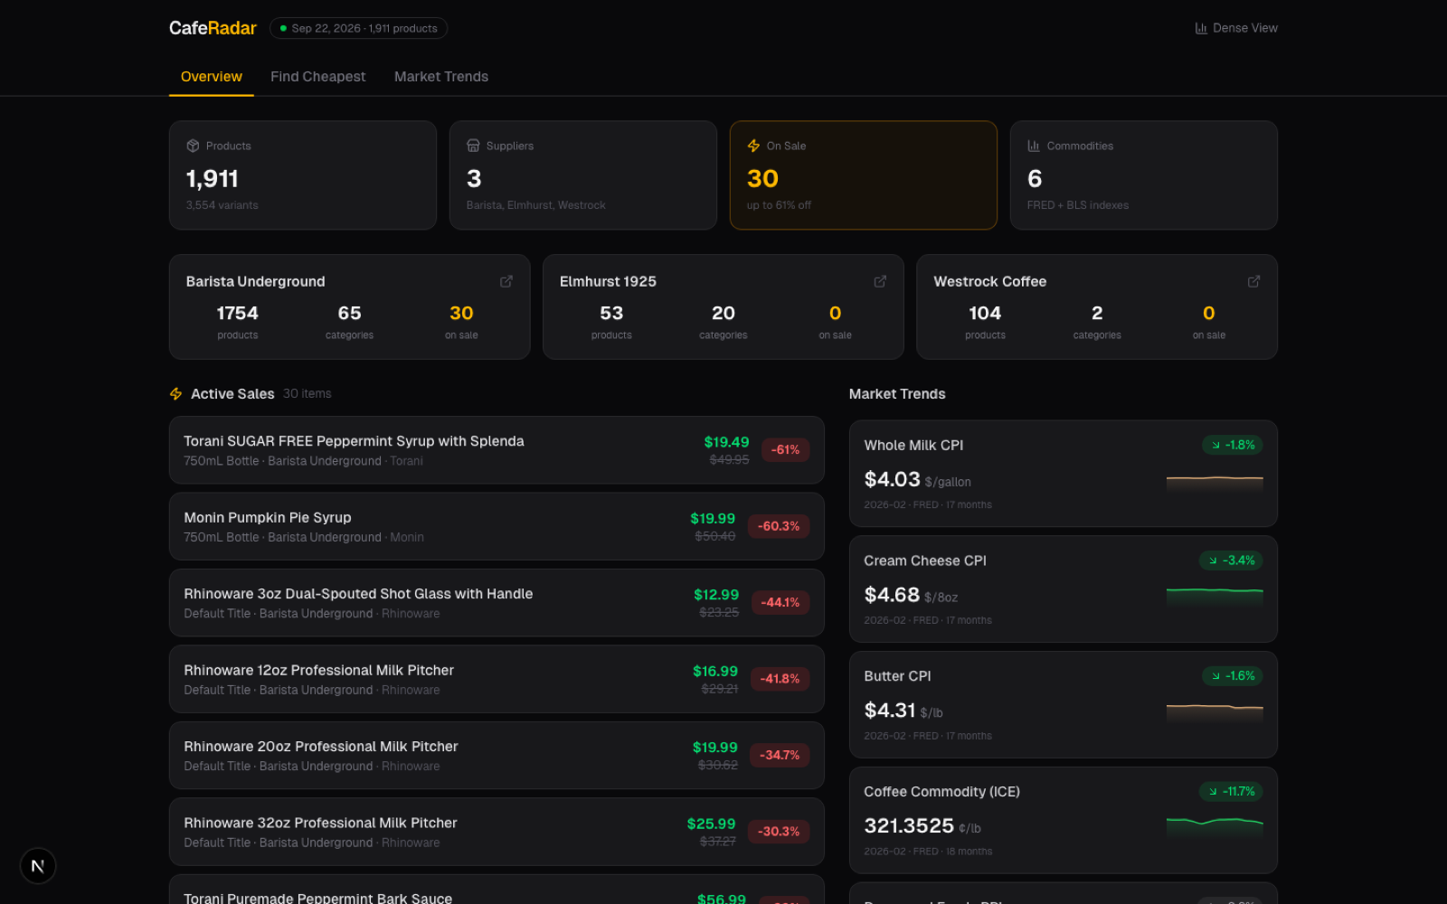The width and height of the screenshot is (1447, 904).
Task: Click the green status dot near the date
Action: pos(283,28)
